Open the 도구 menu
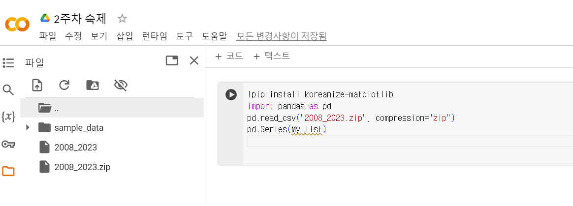 pos(185,36)
